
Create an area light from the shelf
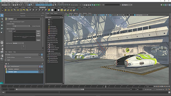(18, 10)
